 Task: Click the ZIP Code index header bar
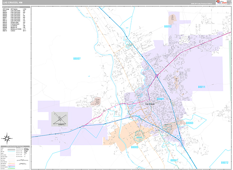[x=16, y=7]
